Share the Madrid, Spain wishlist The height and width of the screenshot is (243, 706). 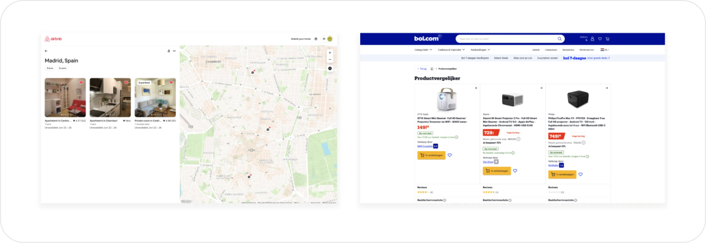click(169, 51)
